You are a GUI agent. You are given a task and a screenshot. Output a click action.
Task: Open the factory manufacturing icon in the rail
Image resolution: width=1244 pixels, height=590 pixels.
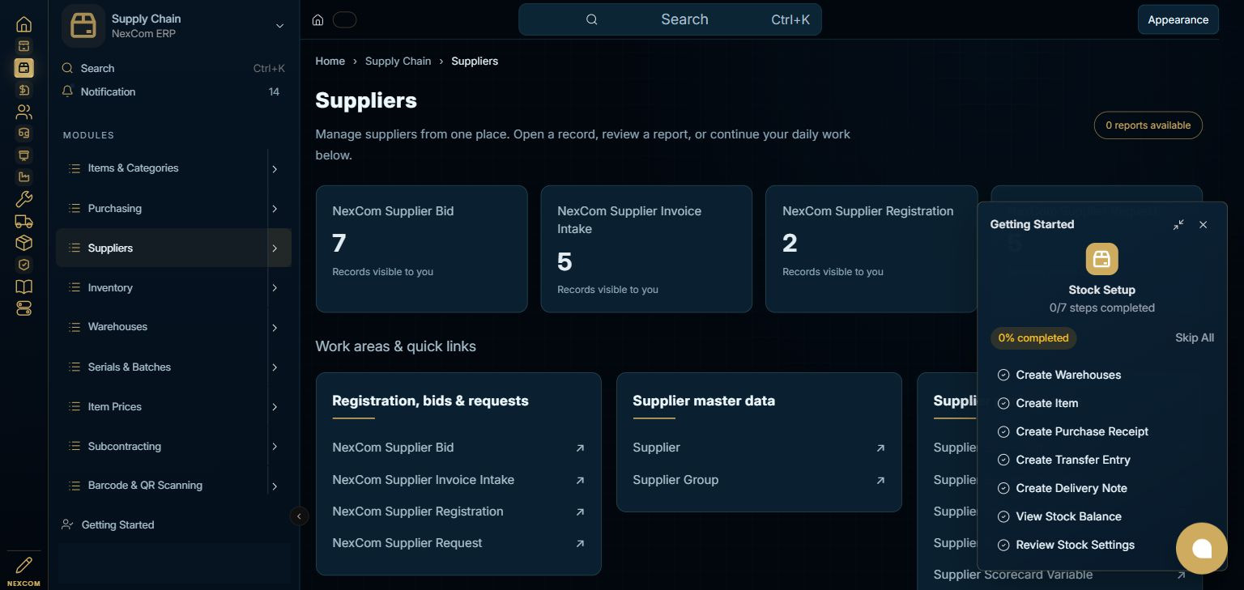(x=23, y=177)
